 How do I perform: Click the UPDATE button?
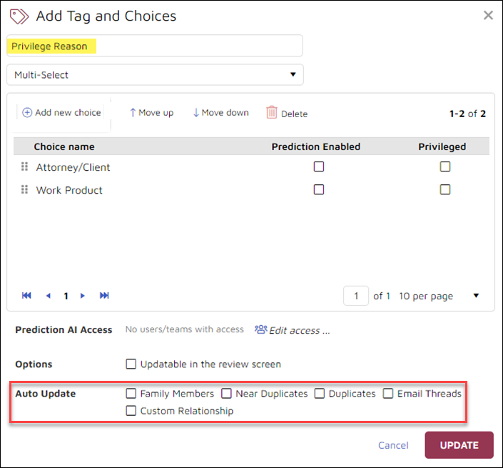(x=459, y=445)
